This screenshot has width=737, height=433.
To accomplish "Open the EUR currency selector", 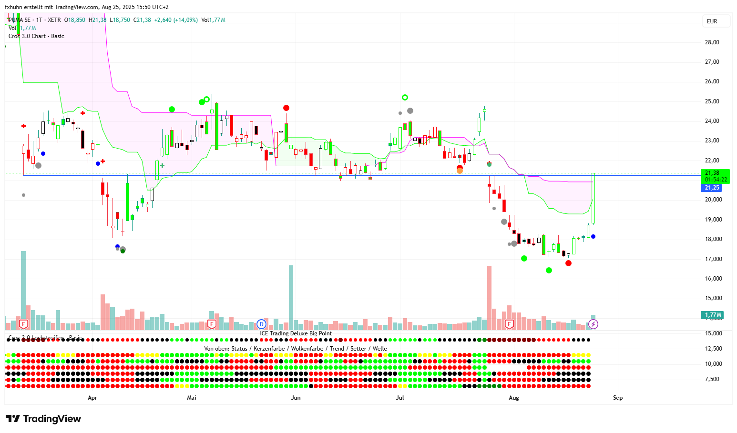I will pyautogui.click(x=716, y=21).
